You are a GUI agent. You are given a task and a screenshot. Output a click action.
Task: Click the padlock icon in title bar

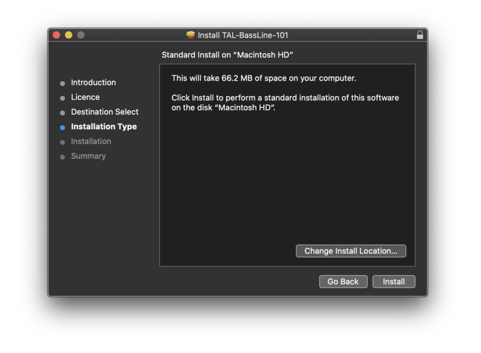(x=420, y=35)
